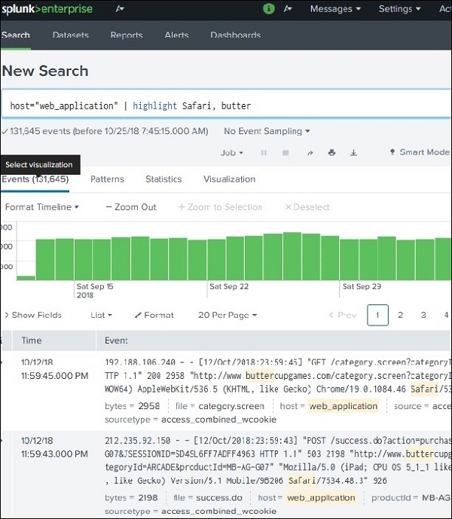Select the timeline bar above Sat Sep 22
Image resolution: width=452 pixels, height=519 pixels.
tap(216, 260)
